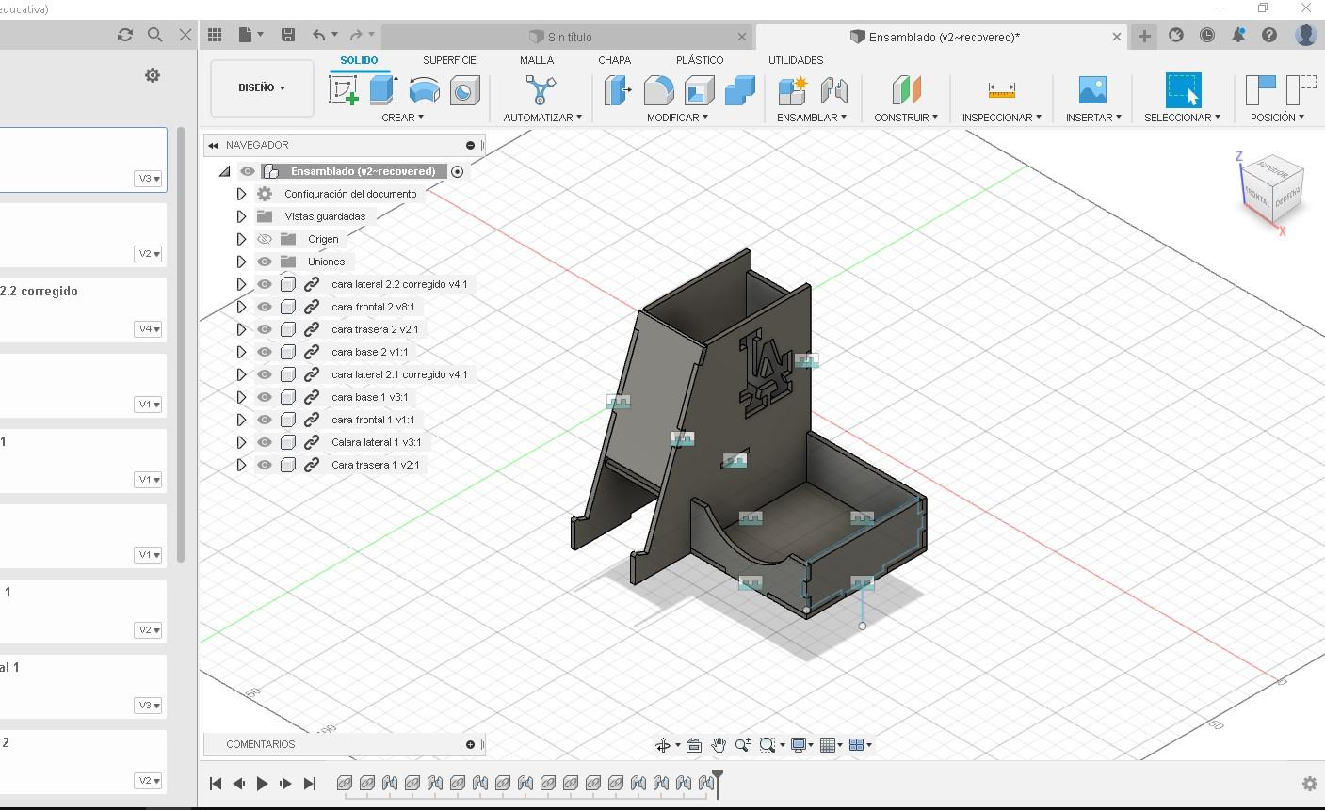Click the Insert image icon
Screen dimensions: 1325x810
point(1092,90)
